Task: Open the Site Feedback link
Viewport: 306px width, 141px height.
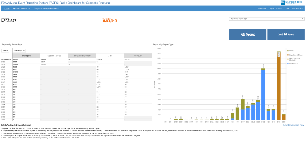Action: click(298, 8)
